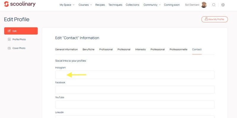Open the Recipes menu item
The width and height of the screenshot is (237, 118).
point(100,5)
